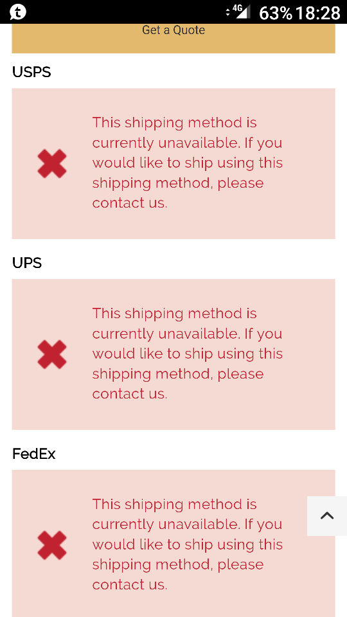
Task: Click the scroll-to-top chevron arrow
Action: [327, 516]
